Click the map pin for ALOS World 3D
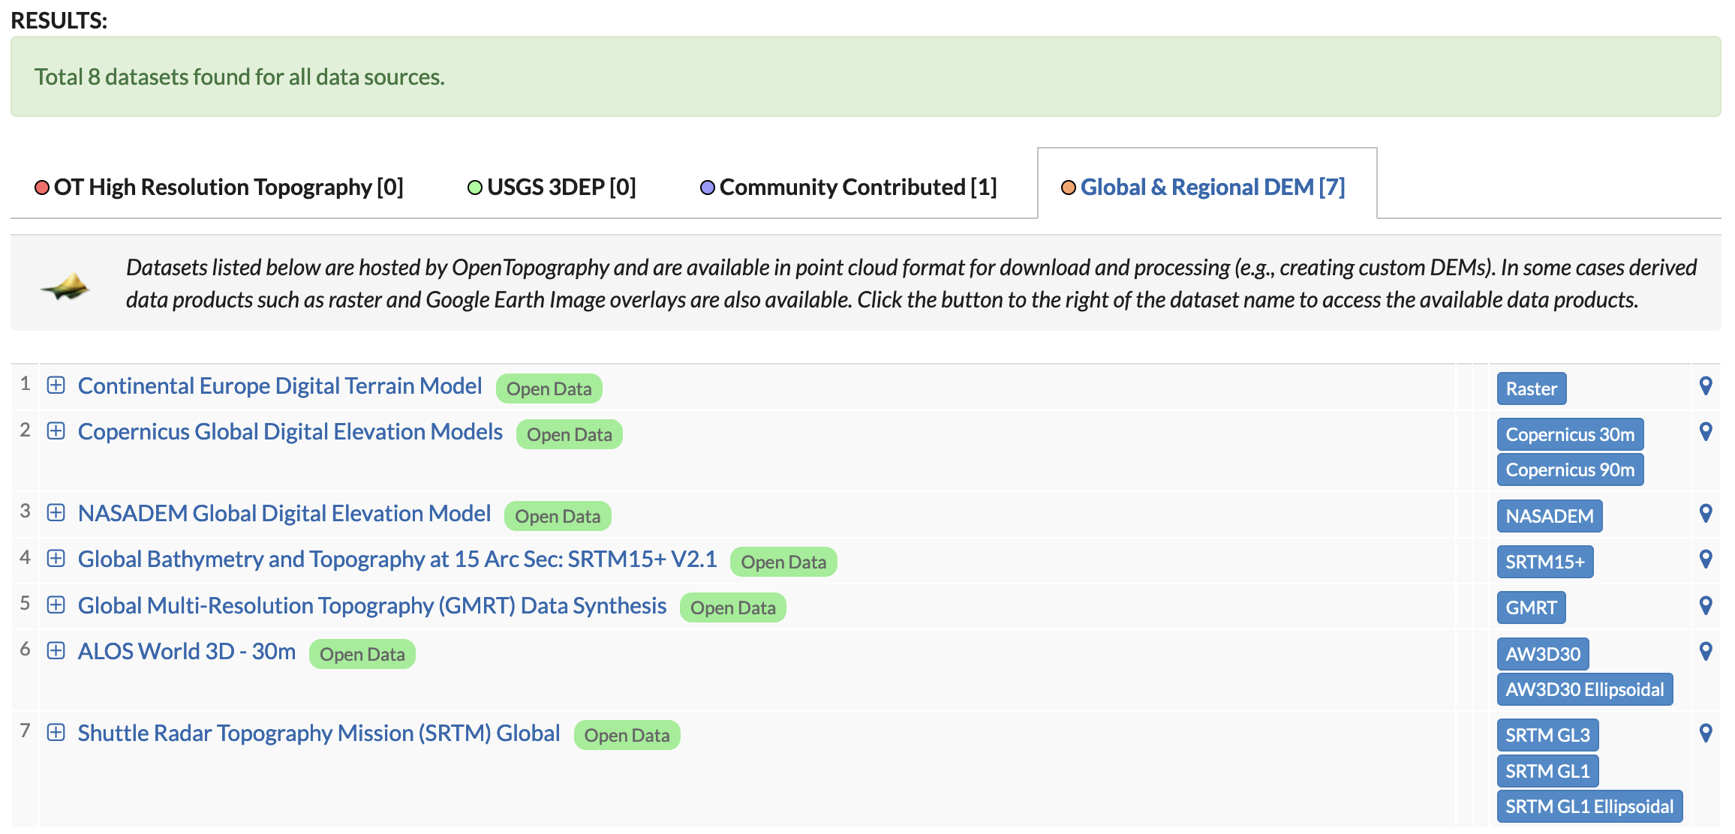The height and width of the screenshot is (834, 1735). click(x=1706, y=651)
